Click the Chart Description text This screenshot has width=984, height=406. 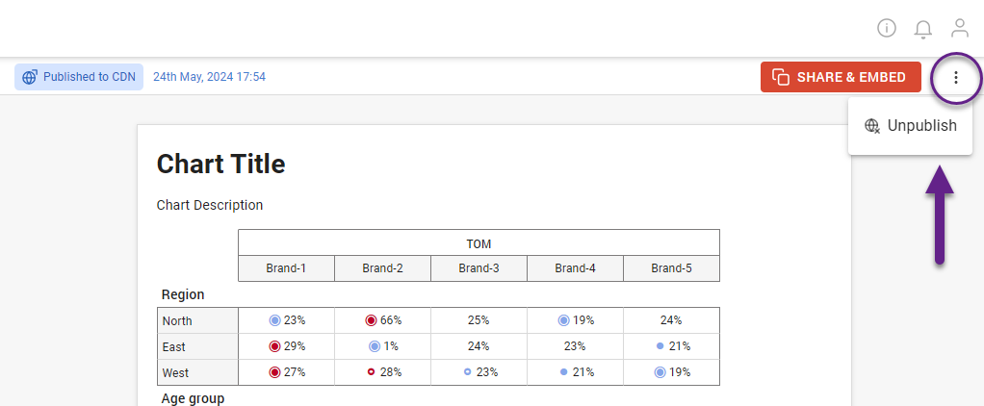click(x=209, y=205)
